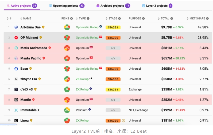Viewport: 213px width, 135px height.
Task: Click the STAGE 0 badge for Base
Action: click(113, 69)
